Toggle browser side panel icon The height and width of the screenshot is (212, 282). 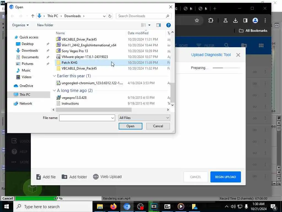coord(245,20)
